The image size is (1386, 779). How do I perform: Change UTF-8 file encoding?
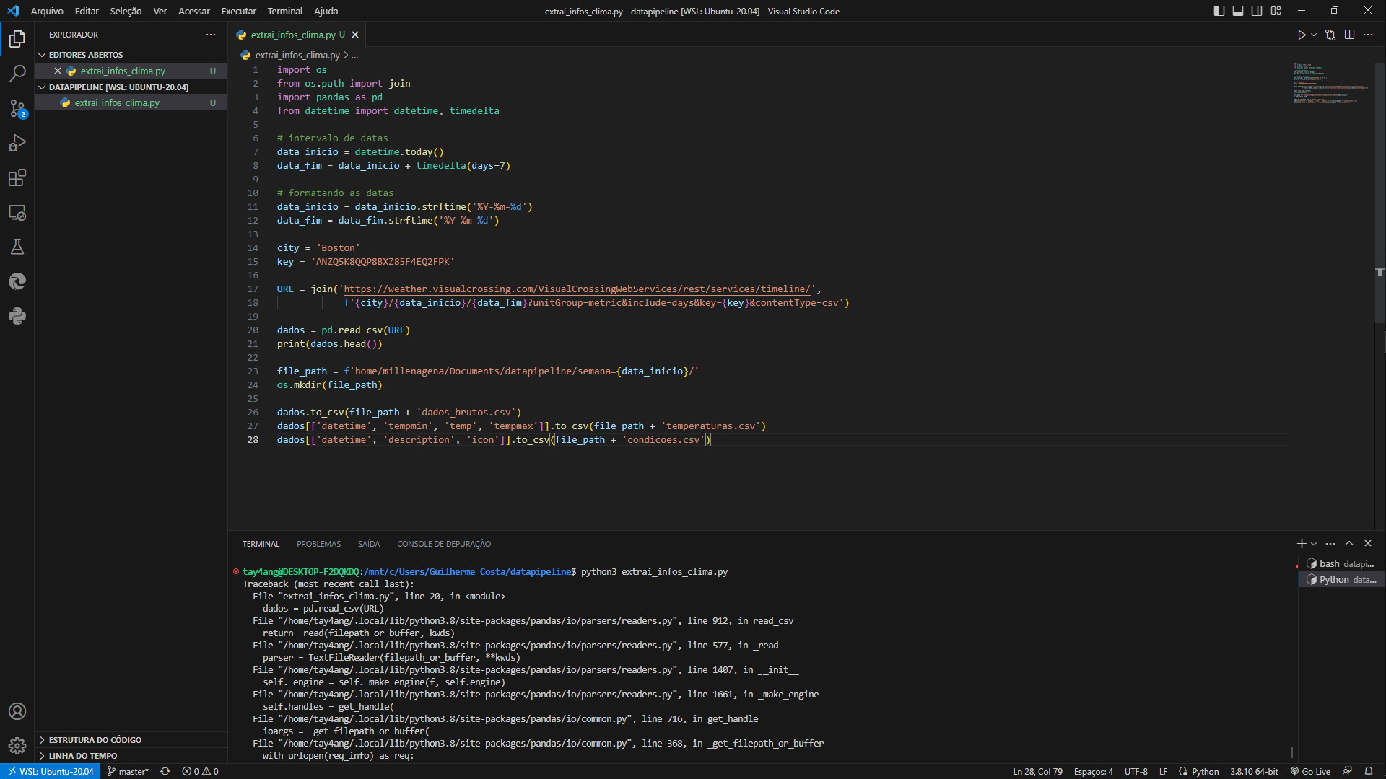1136,772
